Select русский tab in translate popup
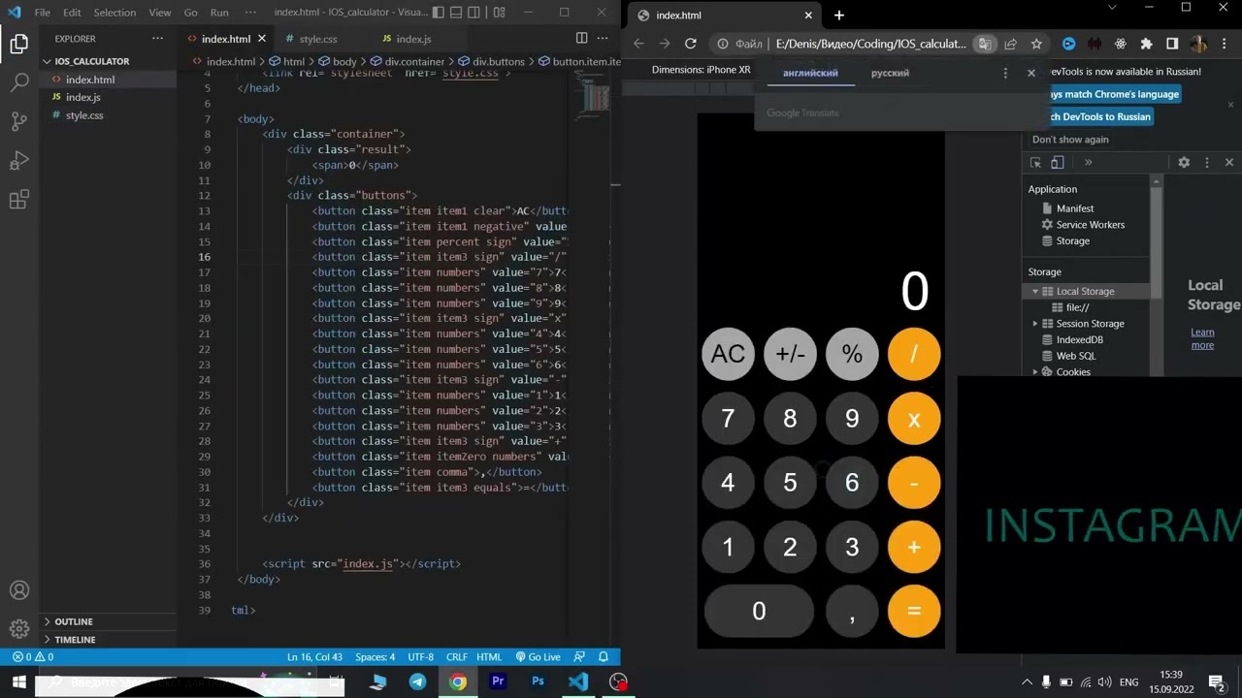 click(x=890, y=73)
